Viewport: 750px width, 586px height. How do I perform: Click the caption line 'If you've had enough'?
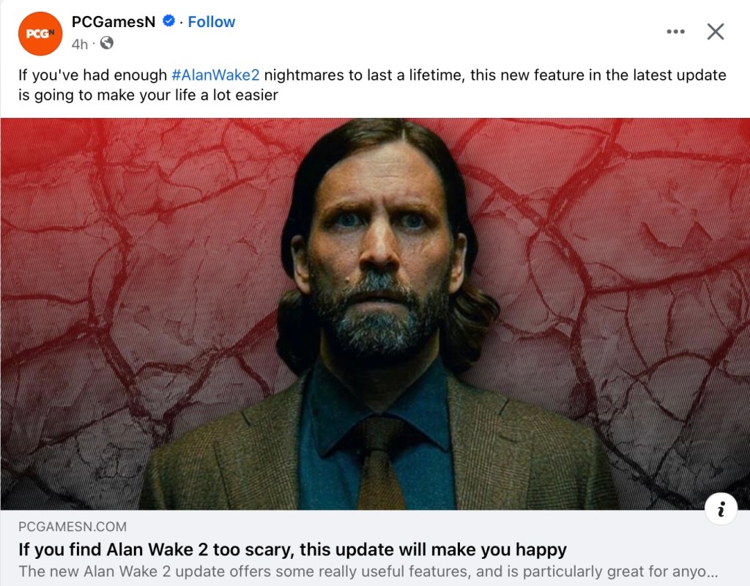[x=372, y=75]
